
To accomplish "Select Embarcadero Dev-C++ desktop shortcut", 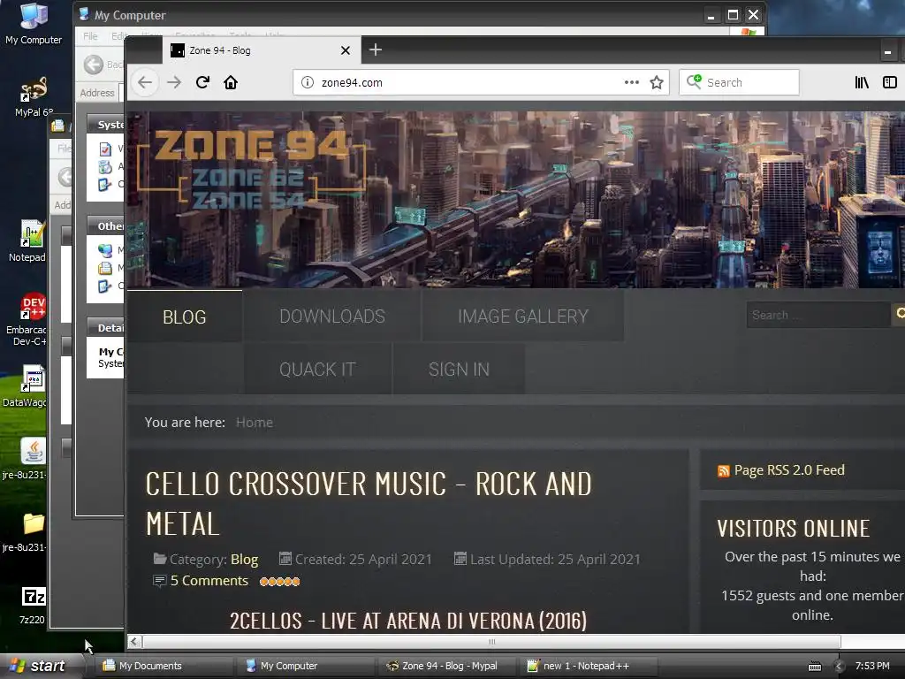I will [30, 319].
